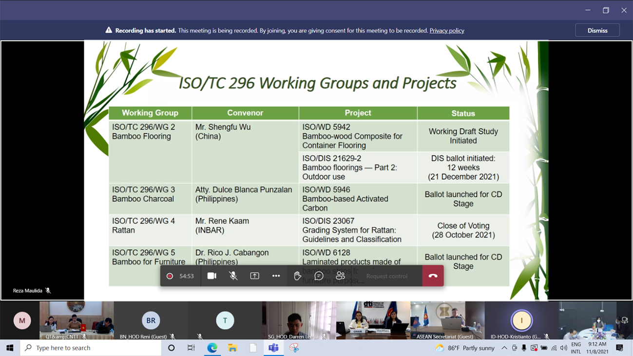Open the share content tray

click(254, 276)
